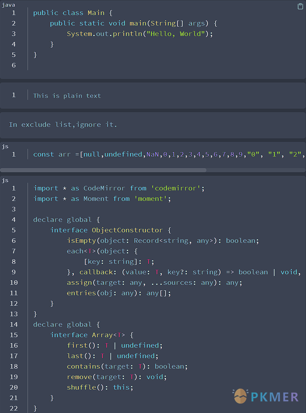Viewport: 306px width, 413px height.
Task: Click the 'ObjectConstructor' interface name
Action: (127, 230)
